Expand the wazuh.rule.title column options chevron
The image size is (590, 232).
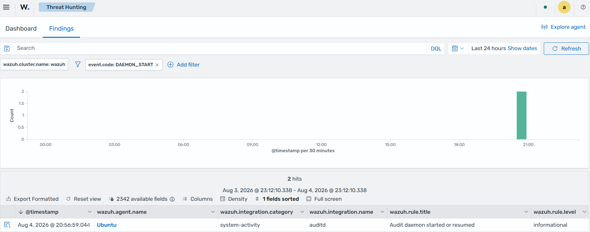pyautogui.click(x=526, y=212)
